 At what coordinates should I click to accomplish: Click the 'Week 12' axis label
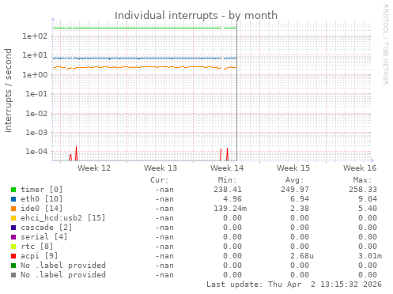(x=94, y=168)
